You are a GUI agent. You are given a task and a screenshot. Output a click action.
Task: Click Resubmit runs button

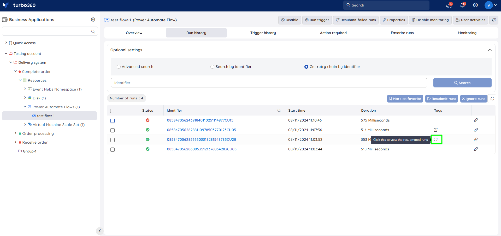pos(442,99)
